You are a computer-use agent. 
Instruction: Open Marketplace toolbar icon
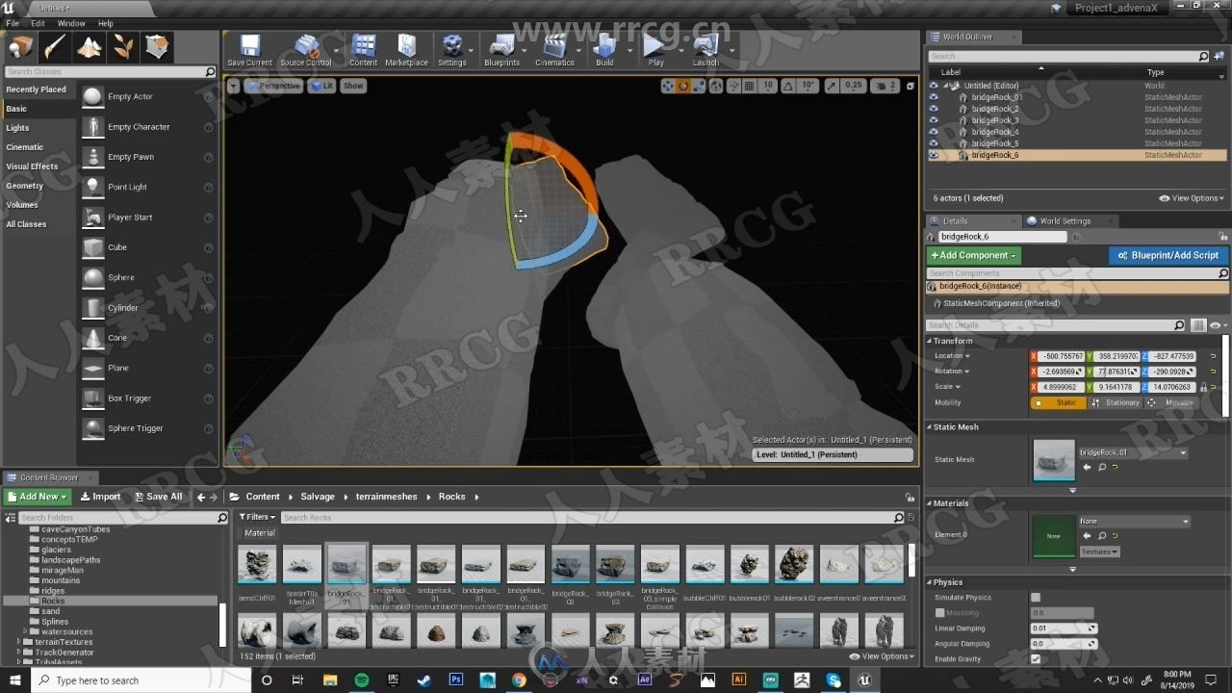coord(406,50)
